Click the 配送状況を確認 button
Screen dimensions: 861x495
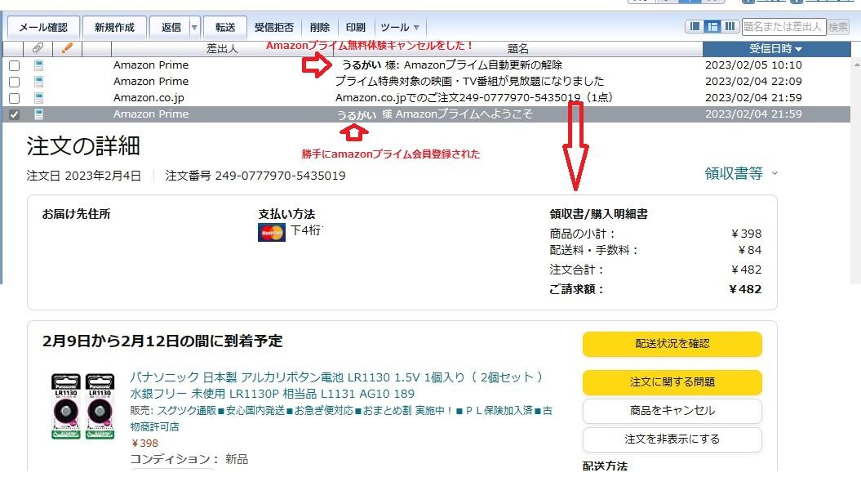point(672,344)
